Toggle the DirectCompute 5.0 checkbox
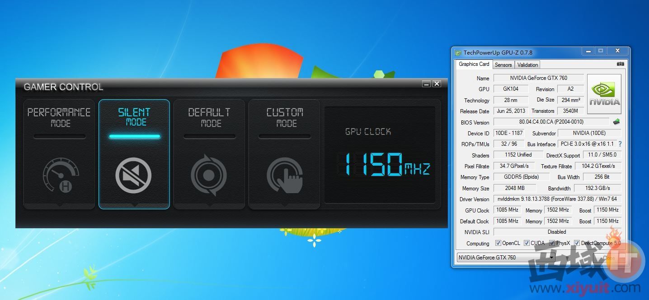Viewport: 649px width, 300px height. pyautogui.click(x=577, y=243)
